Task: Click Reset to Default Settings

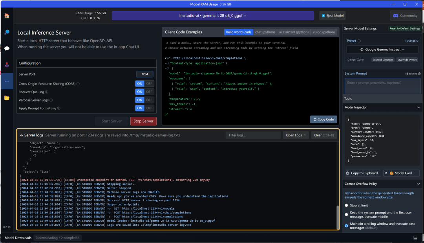Action: pyautogui.click(x=404, y=28)
